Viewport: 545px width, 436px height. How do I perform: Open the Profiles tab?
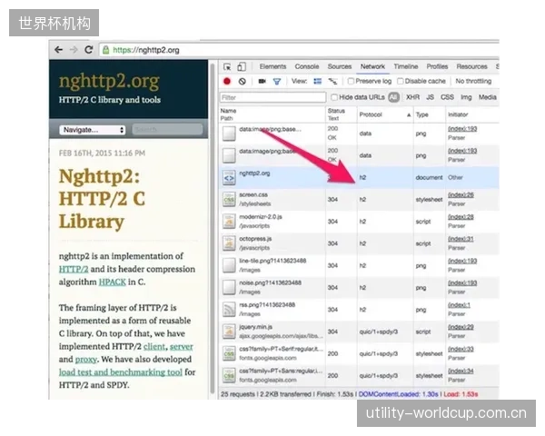coord(437,66)
